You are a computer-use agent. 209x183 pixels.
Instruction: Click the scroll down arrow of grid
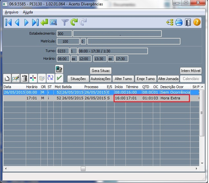click(202, 163)
